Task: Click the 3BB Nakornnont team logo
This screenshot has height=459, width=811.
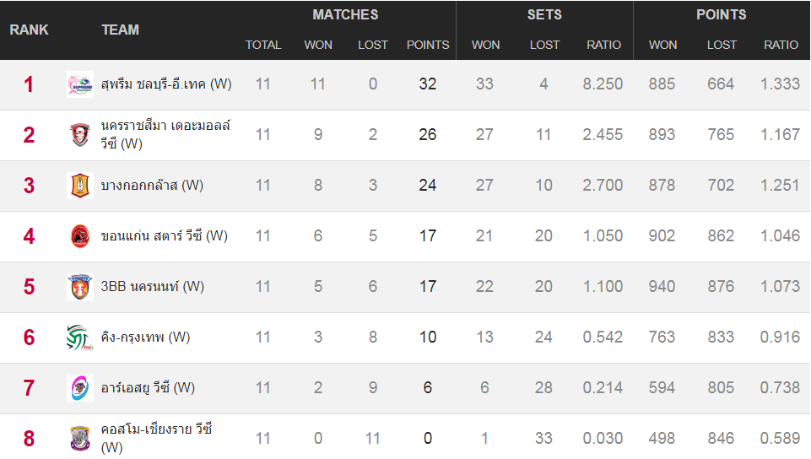Action: click(80, 287)
